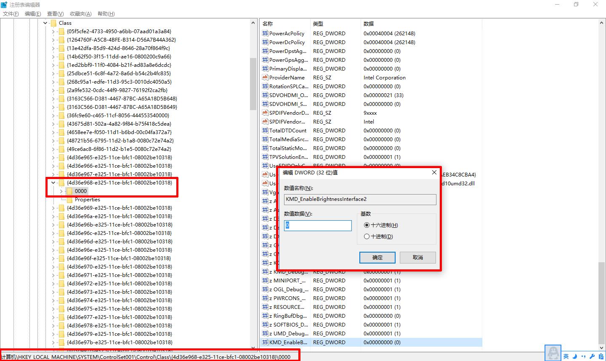606x361 pixels.
Task: Click the SPDIFVendorD string value icon
Action: pyautogui.click(x=265, y=113)
